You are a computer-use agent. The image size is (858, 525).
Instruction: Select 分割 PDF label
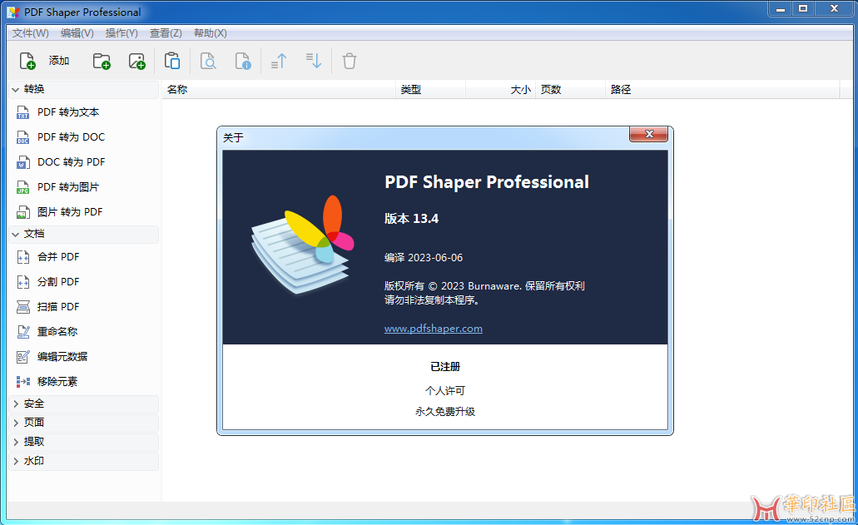[58, 282]
